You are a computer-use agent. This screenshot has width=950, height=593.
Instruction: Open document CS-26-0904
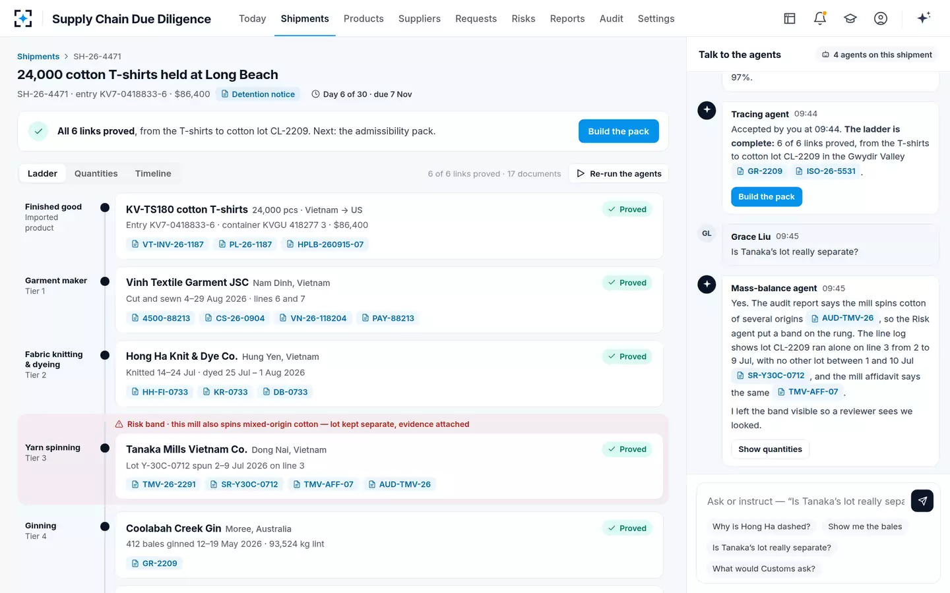(x=235, y=318)
